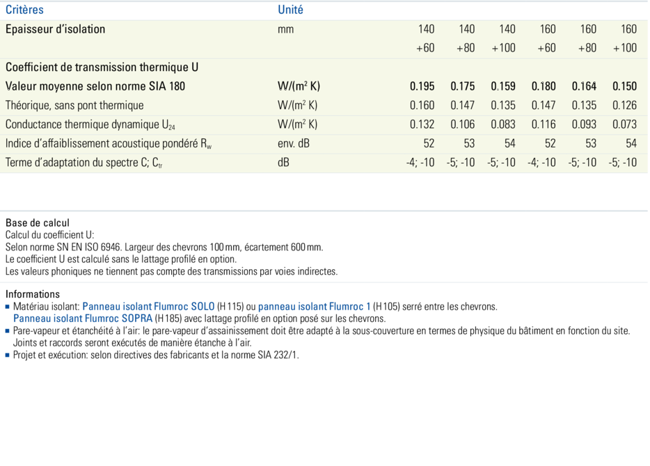650x466 pixels.
Task: Click the Informations heading
Action: pyautogui.click(x=33, y=294)
